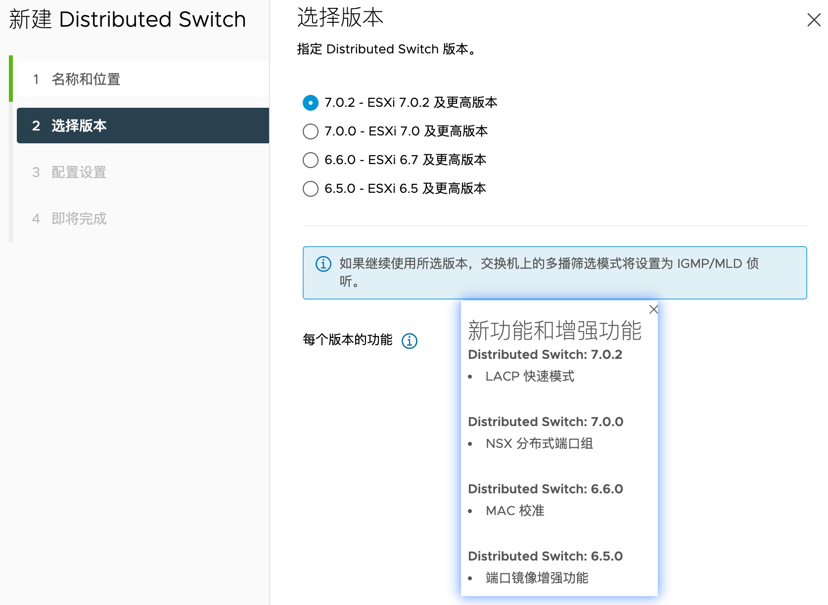Click the 新建 Distributed Switch wizard title
Image resolution: width=828 pixels, height=605 pixels.
128,19
